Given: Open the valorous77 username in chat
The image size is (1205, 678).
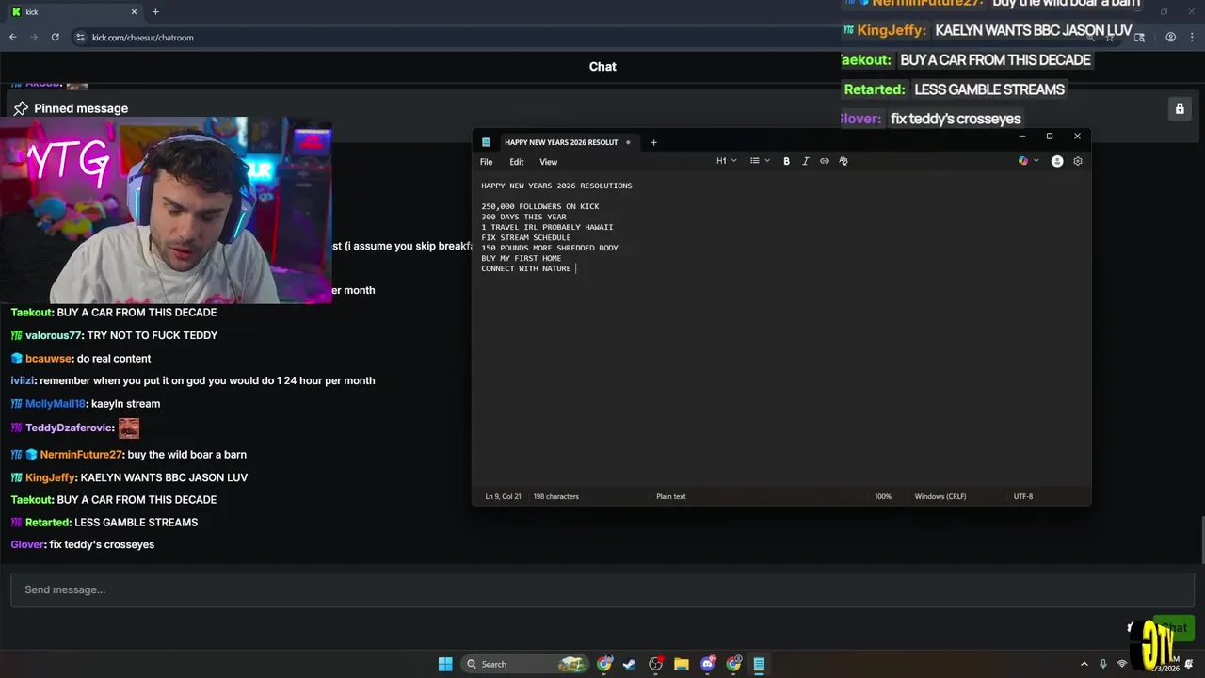Looking at the screenshot, I should [x=54, y=335].
